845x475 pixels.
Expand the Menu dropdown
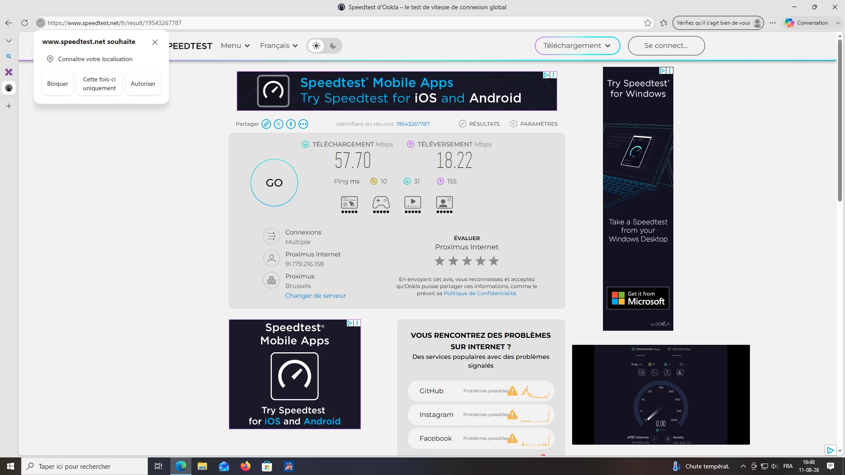coord(235,46)
